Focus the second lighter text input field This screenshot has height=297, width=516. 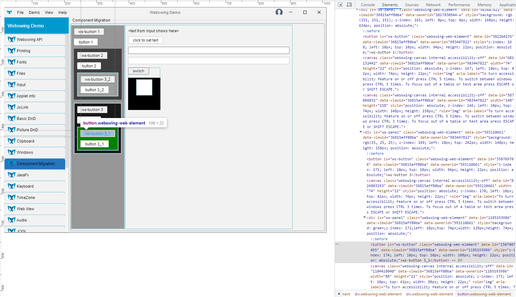(x=209, y=61)
